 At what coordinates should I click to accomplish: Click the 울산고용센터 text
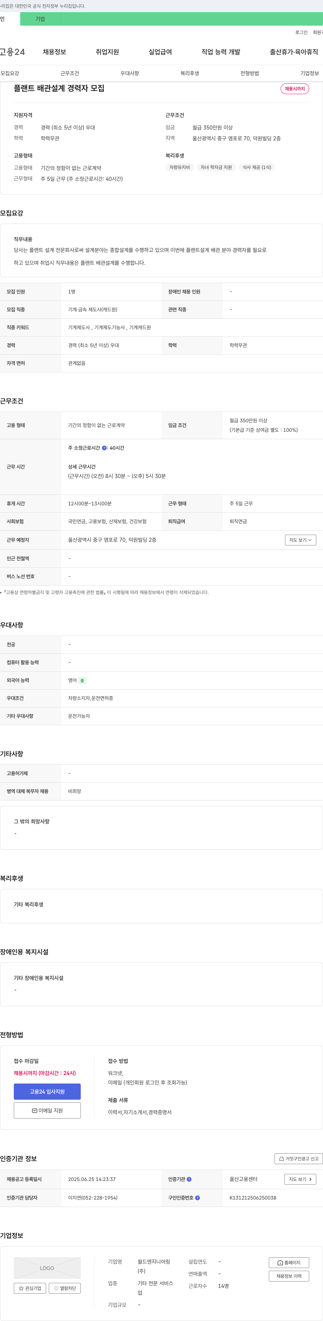(x=243, y=1179)
